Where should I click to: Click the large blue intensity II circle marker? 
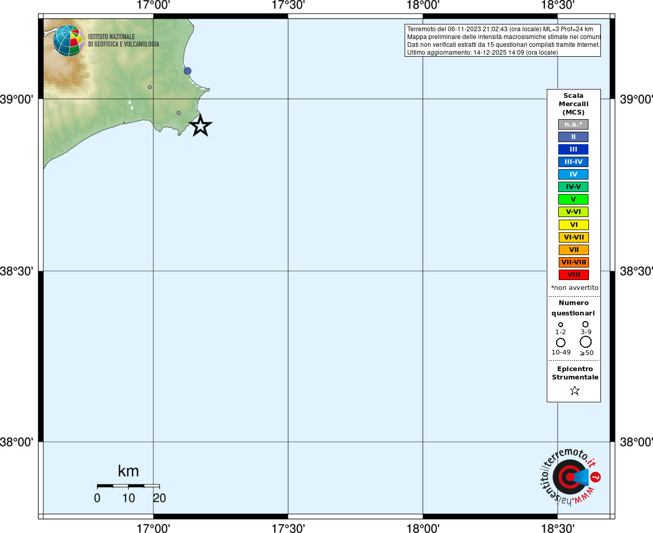tap(187, 71)
